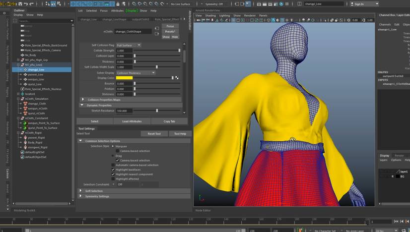Collapse Common Selection Options section
The height and width of the screenshot is (232, 410).
pyautogui.click(x=80, y=141)
